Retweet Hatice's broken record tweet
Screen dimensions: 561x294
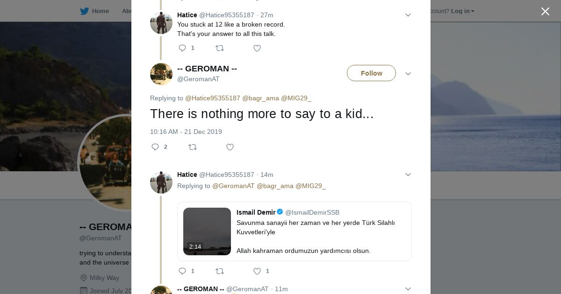coord(219,48)
